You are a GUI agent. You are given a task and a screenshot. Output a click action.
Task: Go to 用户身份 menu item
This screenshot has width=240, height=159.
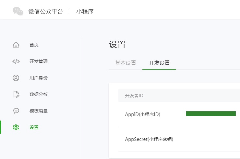39,78
